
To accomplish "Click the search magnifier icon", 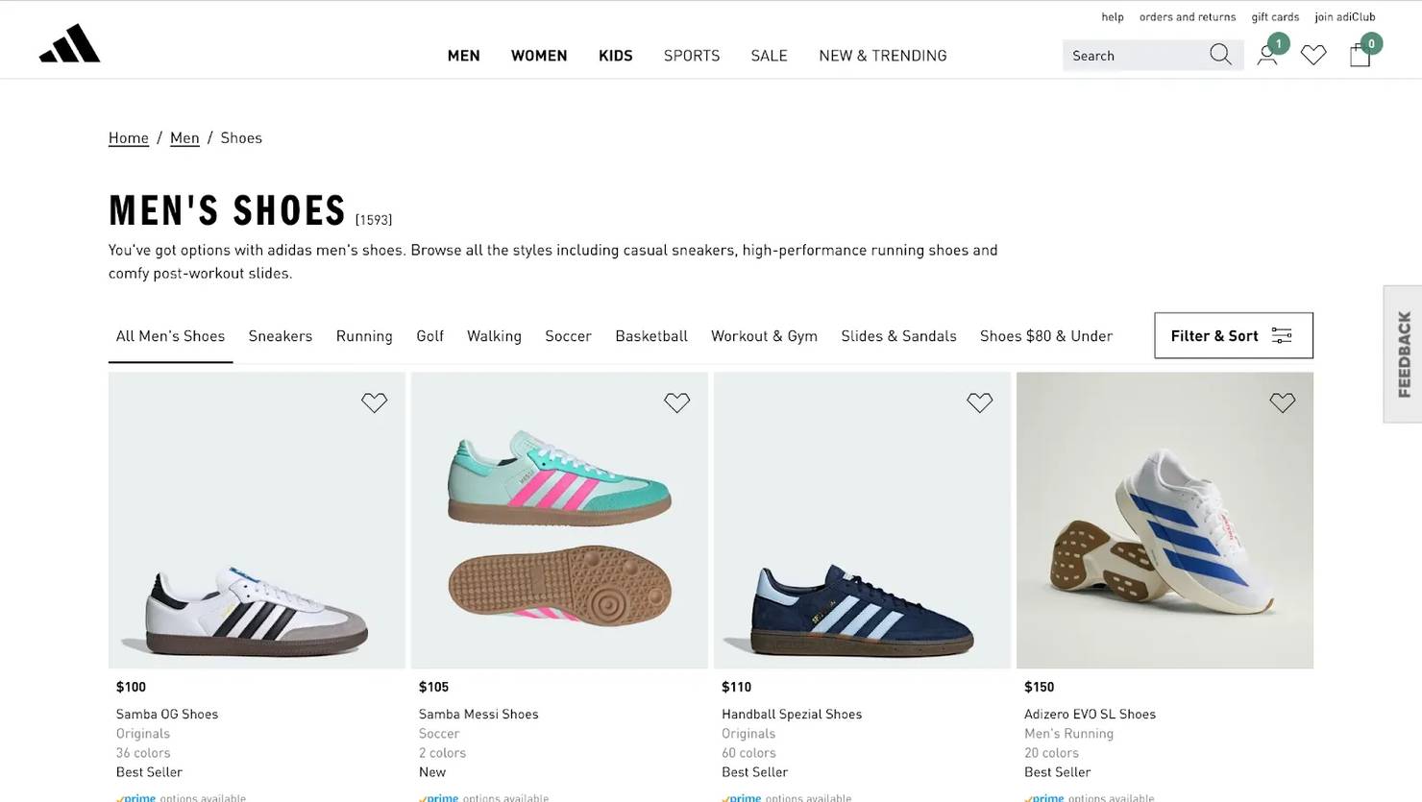I will point(1219,55).
